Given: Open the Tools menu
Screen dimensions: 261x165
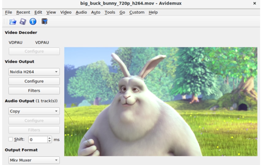Looking at the screenshot, I should tap(110, 12).
